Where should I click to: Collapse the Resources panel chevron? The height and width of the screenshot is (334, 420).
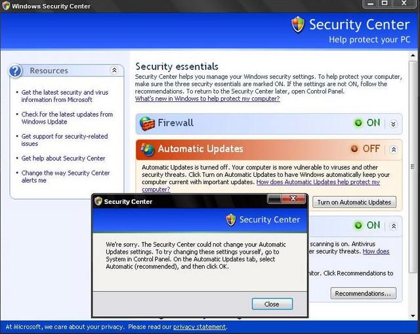(x=114, y=70)
